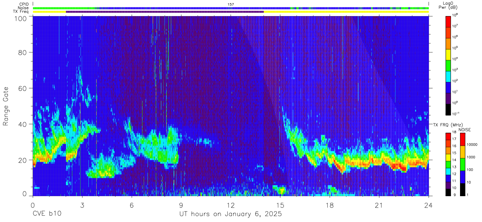Viewport: 482px width, 222px height.
Task: Click the range gate 40 tick label
Action: coord(23,124)
